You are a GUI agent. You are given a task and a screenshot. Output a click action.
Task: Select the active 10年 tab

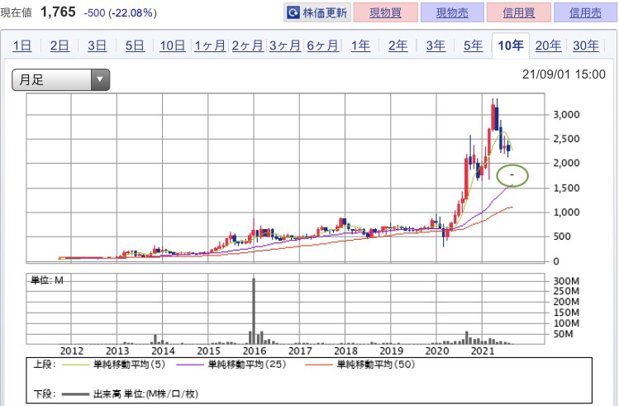[511, 45]
